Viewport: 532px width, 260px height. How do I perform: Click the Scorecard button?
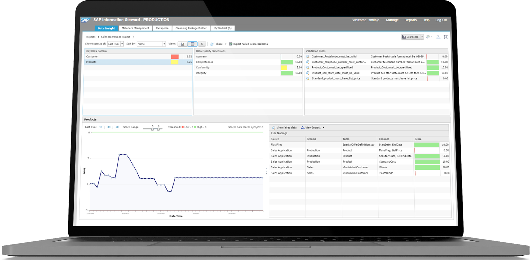pos(411,37)
